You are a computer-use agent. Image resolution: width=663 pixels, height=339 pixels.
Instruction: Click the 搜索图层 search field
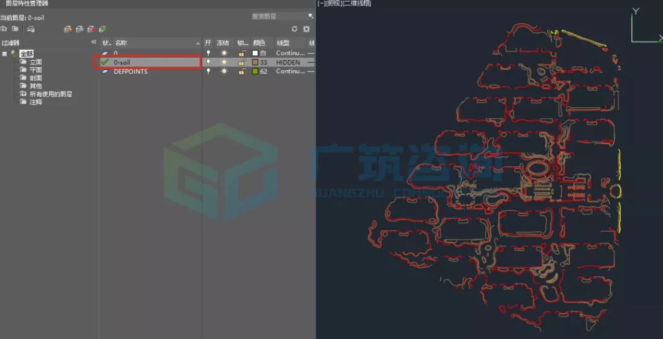point(278,16)
